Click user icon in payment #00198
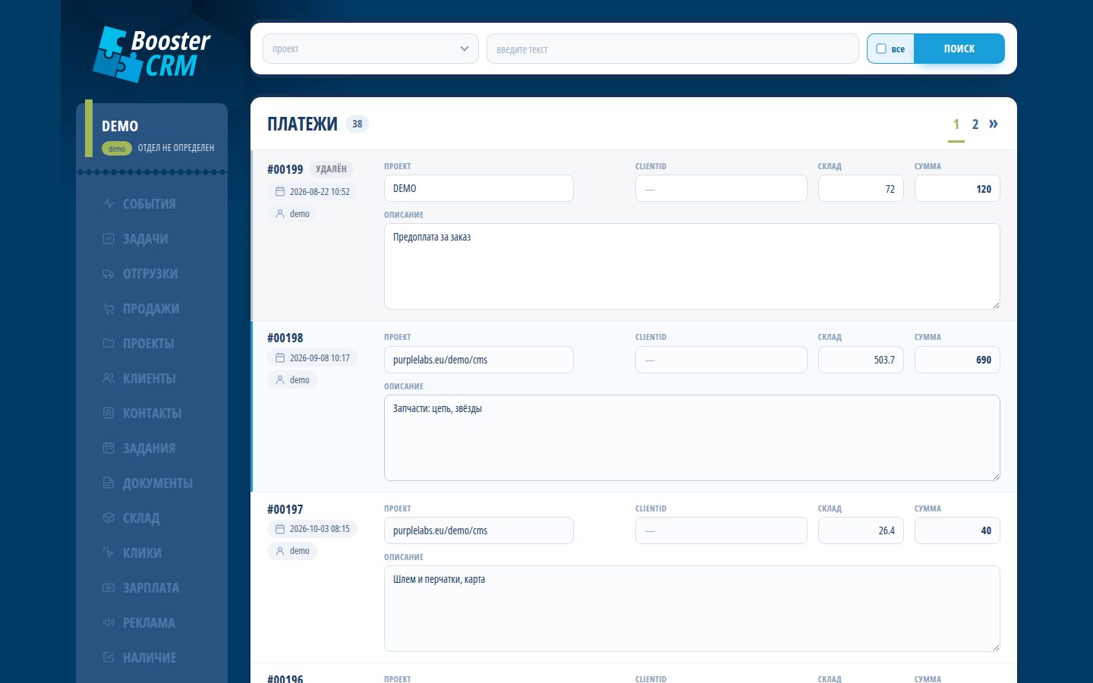Screen dimensions: 1093x683 click(x=280, y=379)
